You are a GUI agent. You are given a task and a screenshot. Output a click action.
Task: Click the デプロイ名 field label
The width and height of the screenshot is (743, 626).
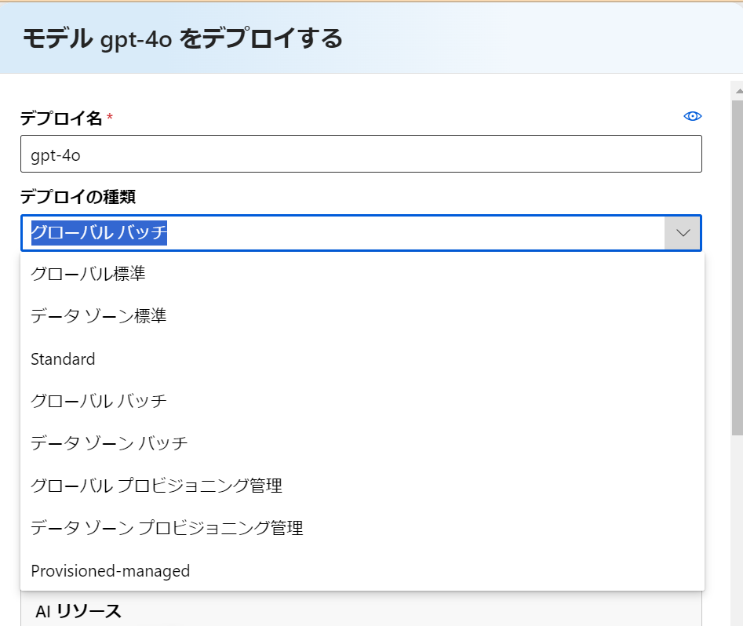[61, 118]
